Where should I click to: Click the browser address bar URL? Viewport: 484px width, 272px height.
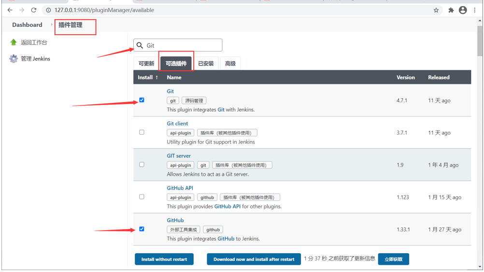(104, 10)
